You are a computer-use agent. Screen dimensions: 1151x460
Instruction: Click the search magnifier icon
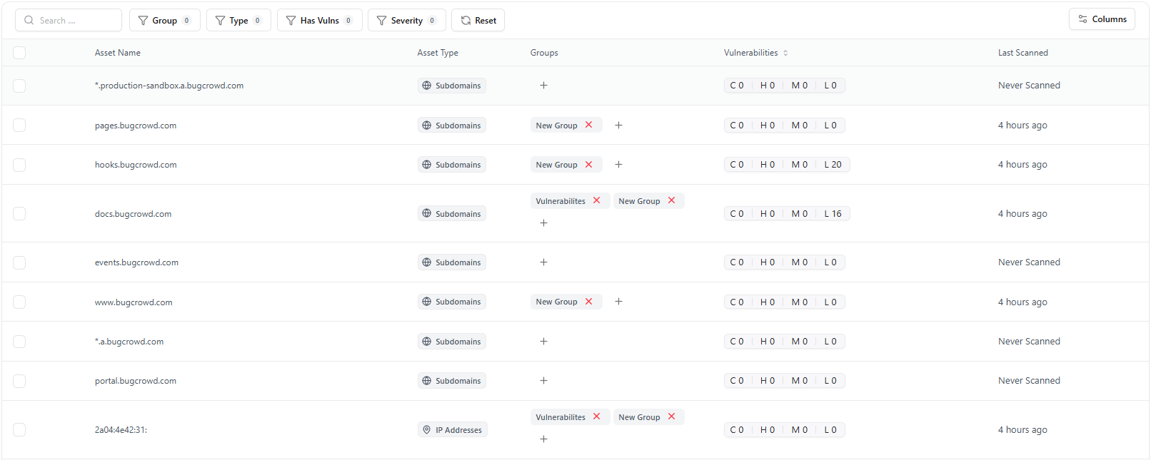point(29,21)
